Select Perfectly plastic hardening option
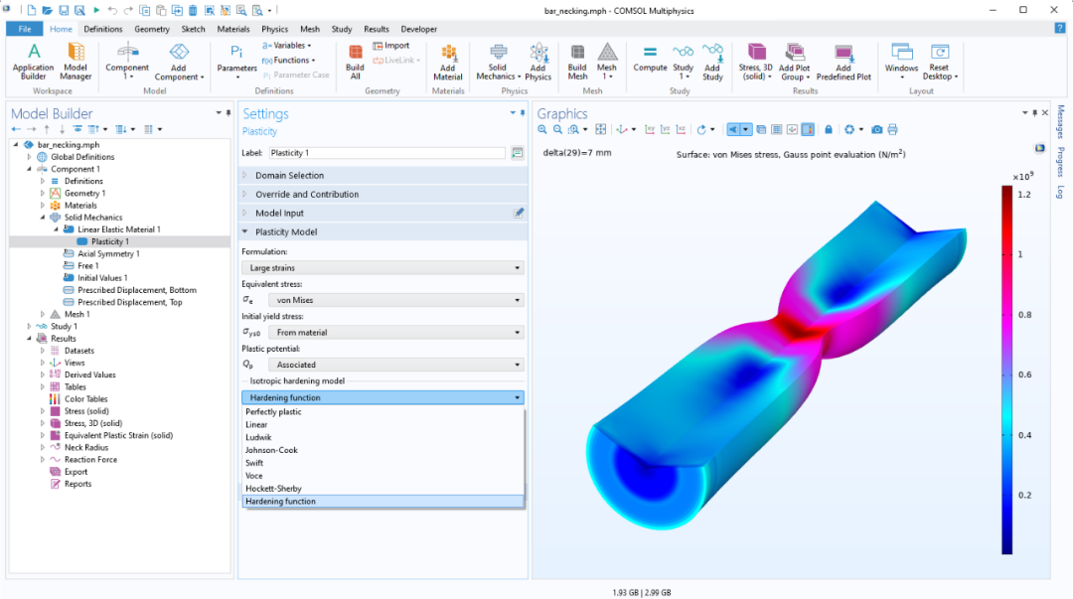The width and height of the screenshot is (1073, 599). 383,412
